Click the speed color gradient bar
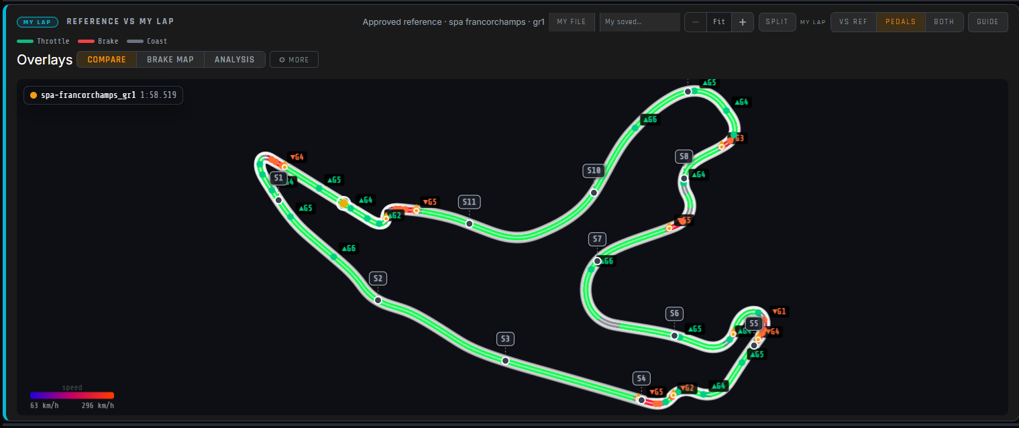Viewport: 1019px width, 428px height. tap(72, 396)
